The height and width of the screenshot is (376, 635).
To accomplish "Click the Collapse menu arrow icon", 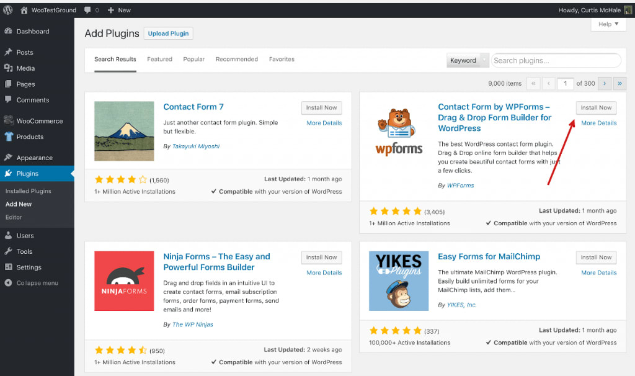I will pos(8,283).
